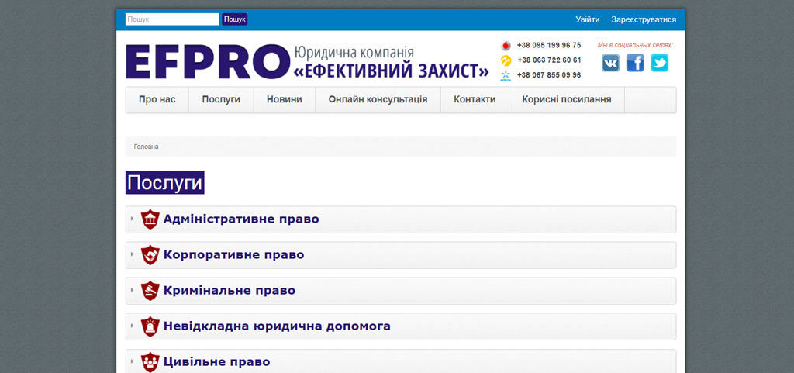Open the VK social network icon

click(x=610, y=63)
